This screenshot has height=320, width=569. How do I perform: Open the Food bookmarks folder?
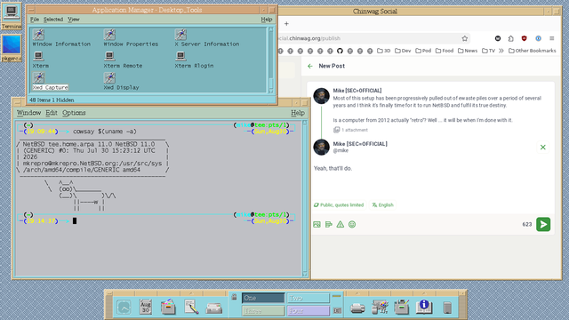pyautogui.click(x=445, y=51)
